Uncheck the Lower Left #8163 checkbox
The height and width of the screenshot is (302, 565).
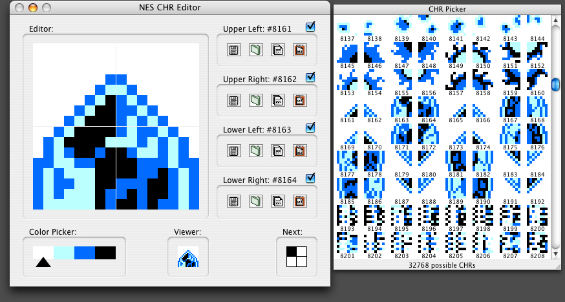click(x=310, y=128)
